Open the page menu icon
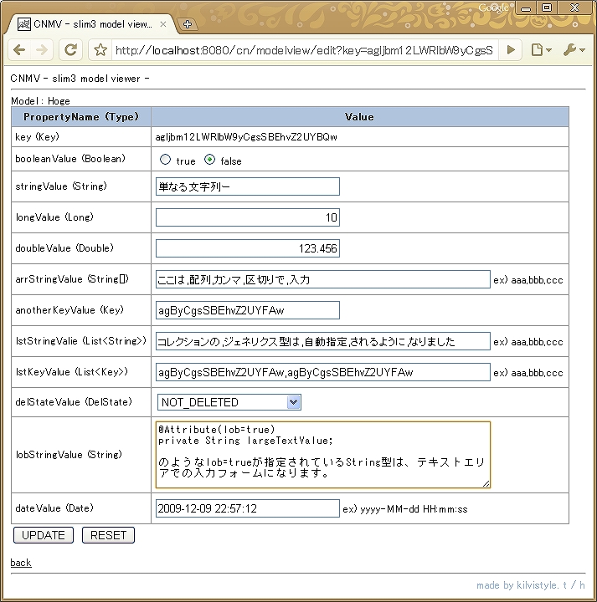This screenshot has height=602, width=597. pyautogui.click(x=541, y=50)
